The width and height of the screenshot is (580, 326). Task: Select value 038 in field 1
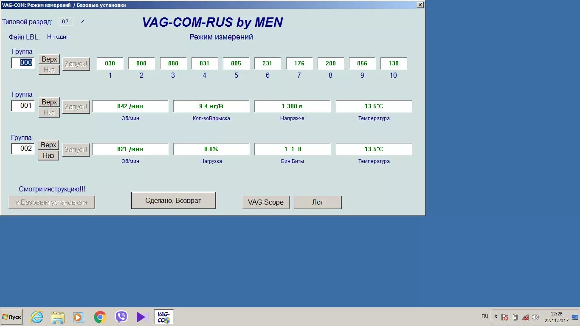coord(110,63)
